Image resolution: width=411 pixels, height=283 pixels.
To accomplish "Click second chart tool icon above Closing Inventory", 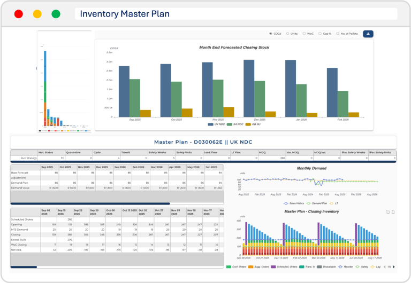I will (393, 212).
